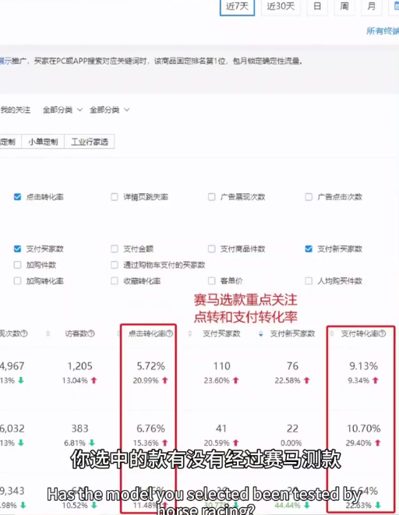Viewport: 399px width, 515px height.
Task: Click help icon beside 点击转化率 header
Action: point(169,333)
